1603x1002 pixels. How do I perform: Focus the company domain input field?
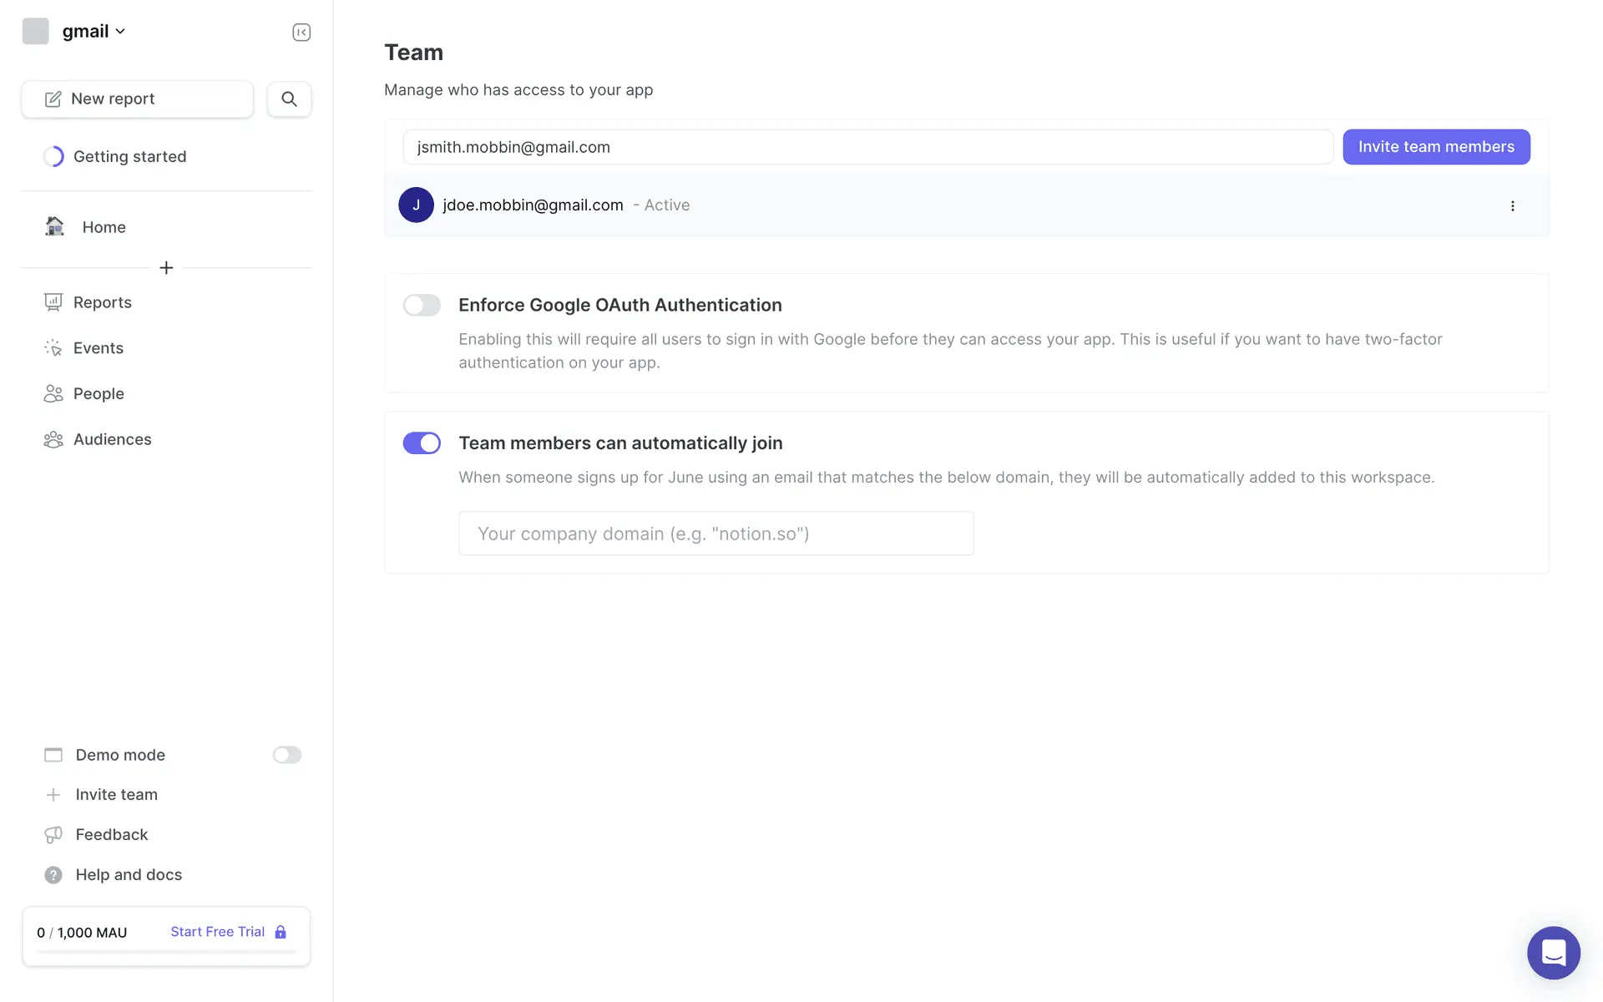pyautogui.click(x=716, y=534)
